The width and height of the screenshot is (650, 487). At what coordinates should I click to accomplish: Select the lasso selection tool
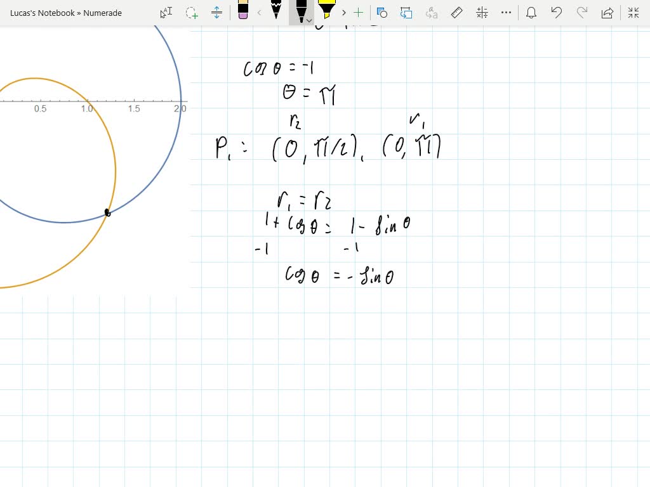pos(191,13)
